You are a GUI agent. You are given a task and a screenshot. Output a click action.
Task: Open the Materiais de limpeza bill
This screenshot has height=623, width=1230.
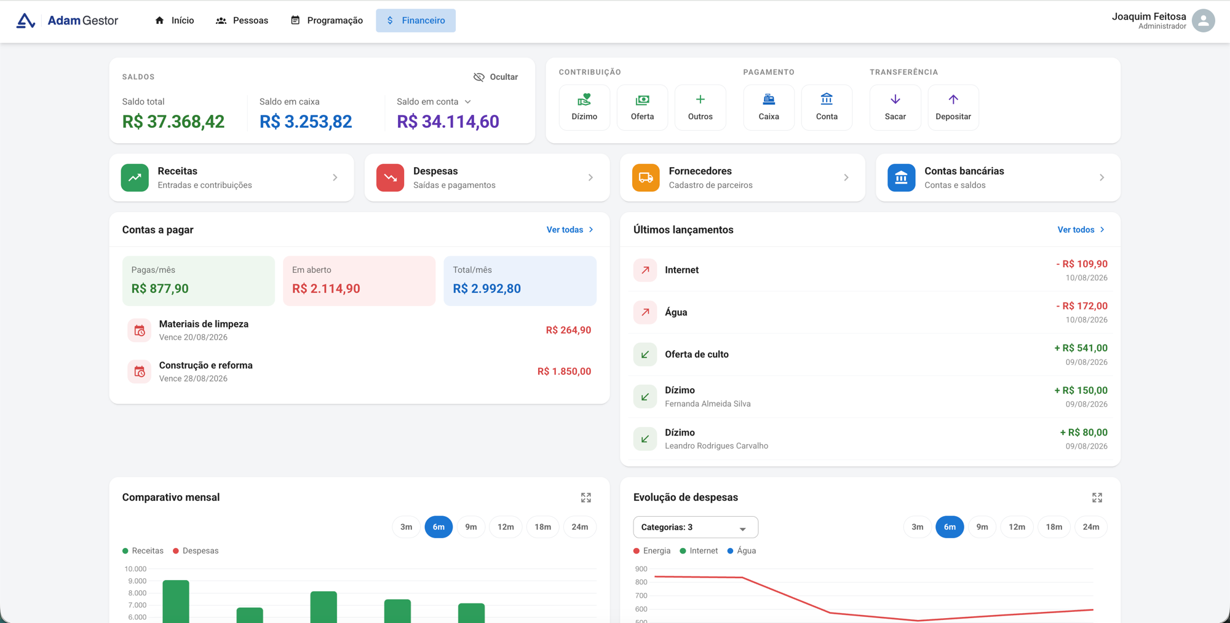tap(359, 331)
